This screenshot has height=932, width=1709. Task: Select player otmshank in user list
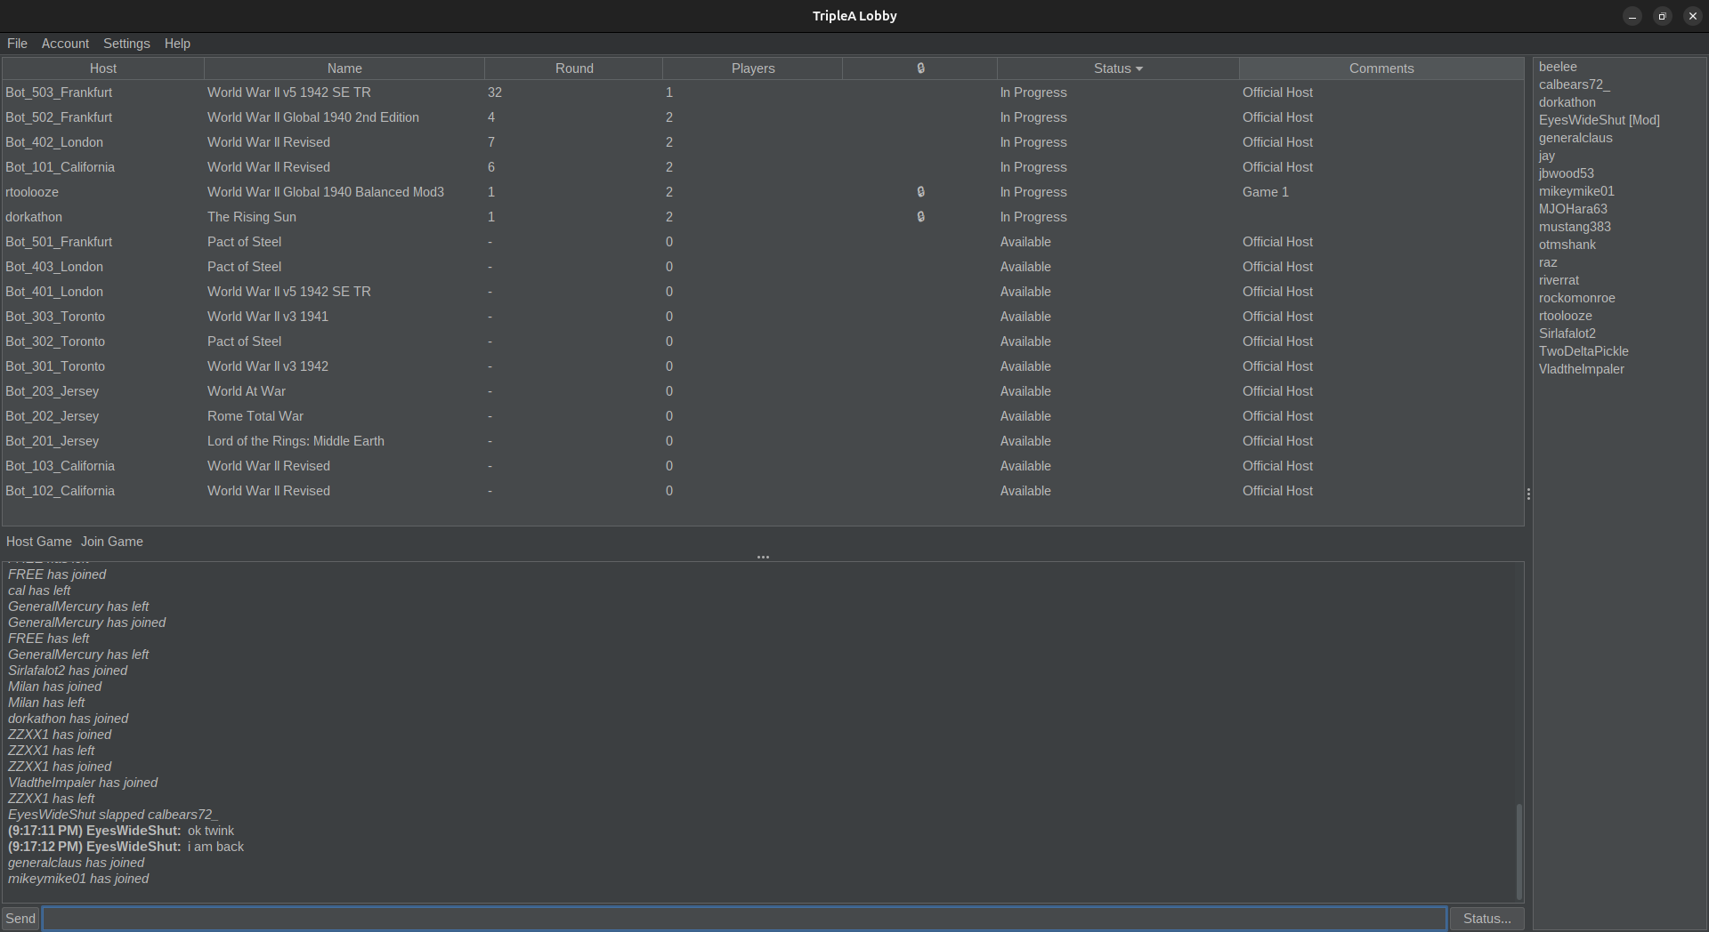[x=1567, y=245]
